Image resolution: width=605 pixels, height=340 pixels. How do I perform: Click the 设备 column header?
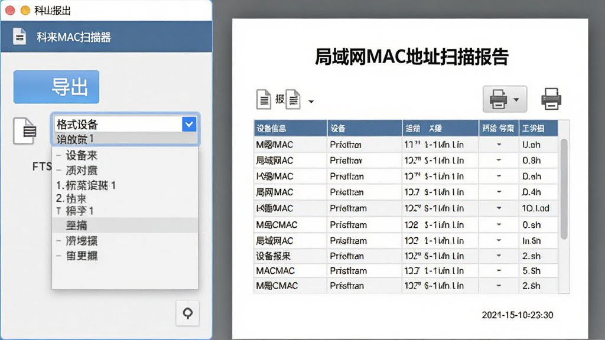click(x=364, y=128)
